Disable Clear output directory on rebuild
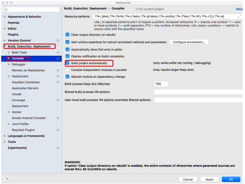The image size is (245, 184). click(x=67, y=35)
